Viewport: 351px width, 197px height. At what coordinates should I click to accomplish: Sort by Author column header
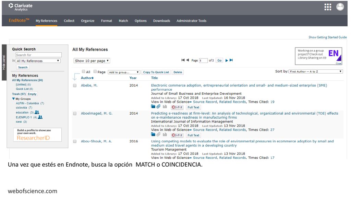[x=87, y=78]
